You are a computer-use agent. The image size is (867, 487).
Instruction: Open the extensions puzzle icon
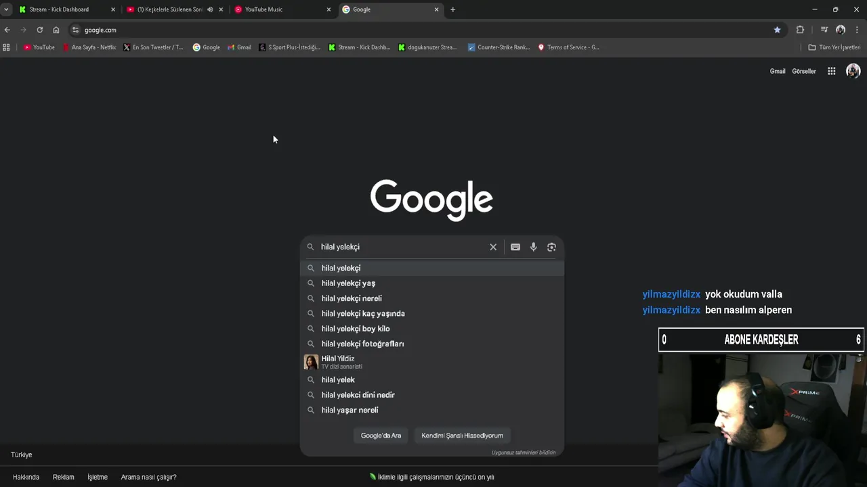pos(800,30)
